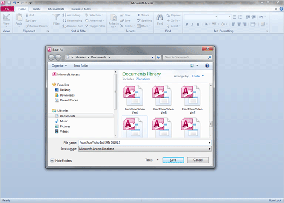Switch to the Database Tools tab

pyautogui.click(x=81, y=9)
